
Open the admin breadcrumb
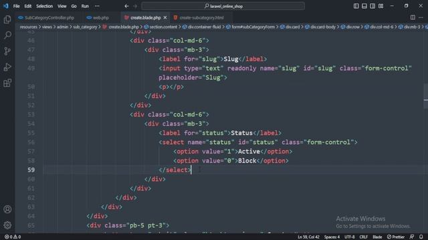(x=62, y=27)
